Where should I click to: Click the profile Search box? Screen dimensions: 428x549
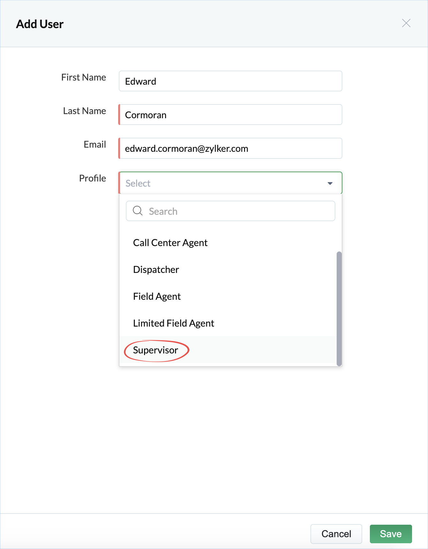click(230, 211)
